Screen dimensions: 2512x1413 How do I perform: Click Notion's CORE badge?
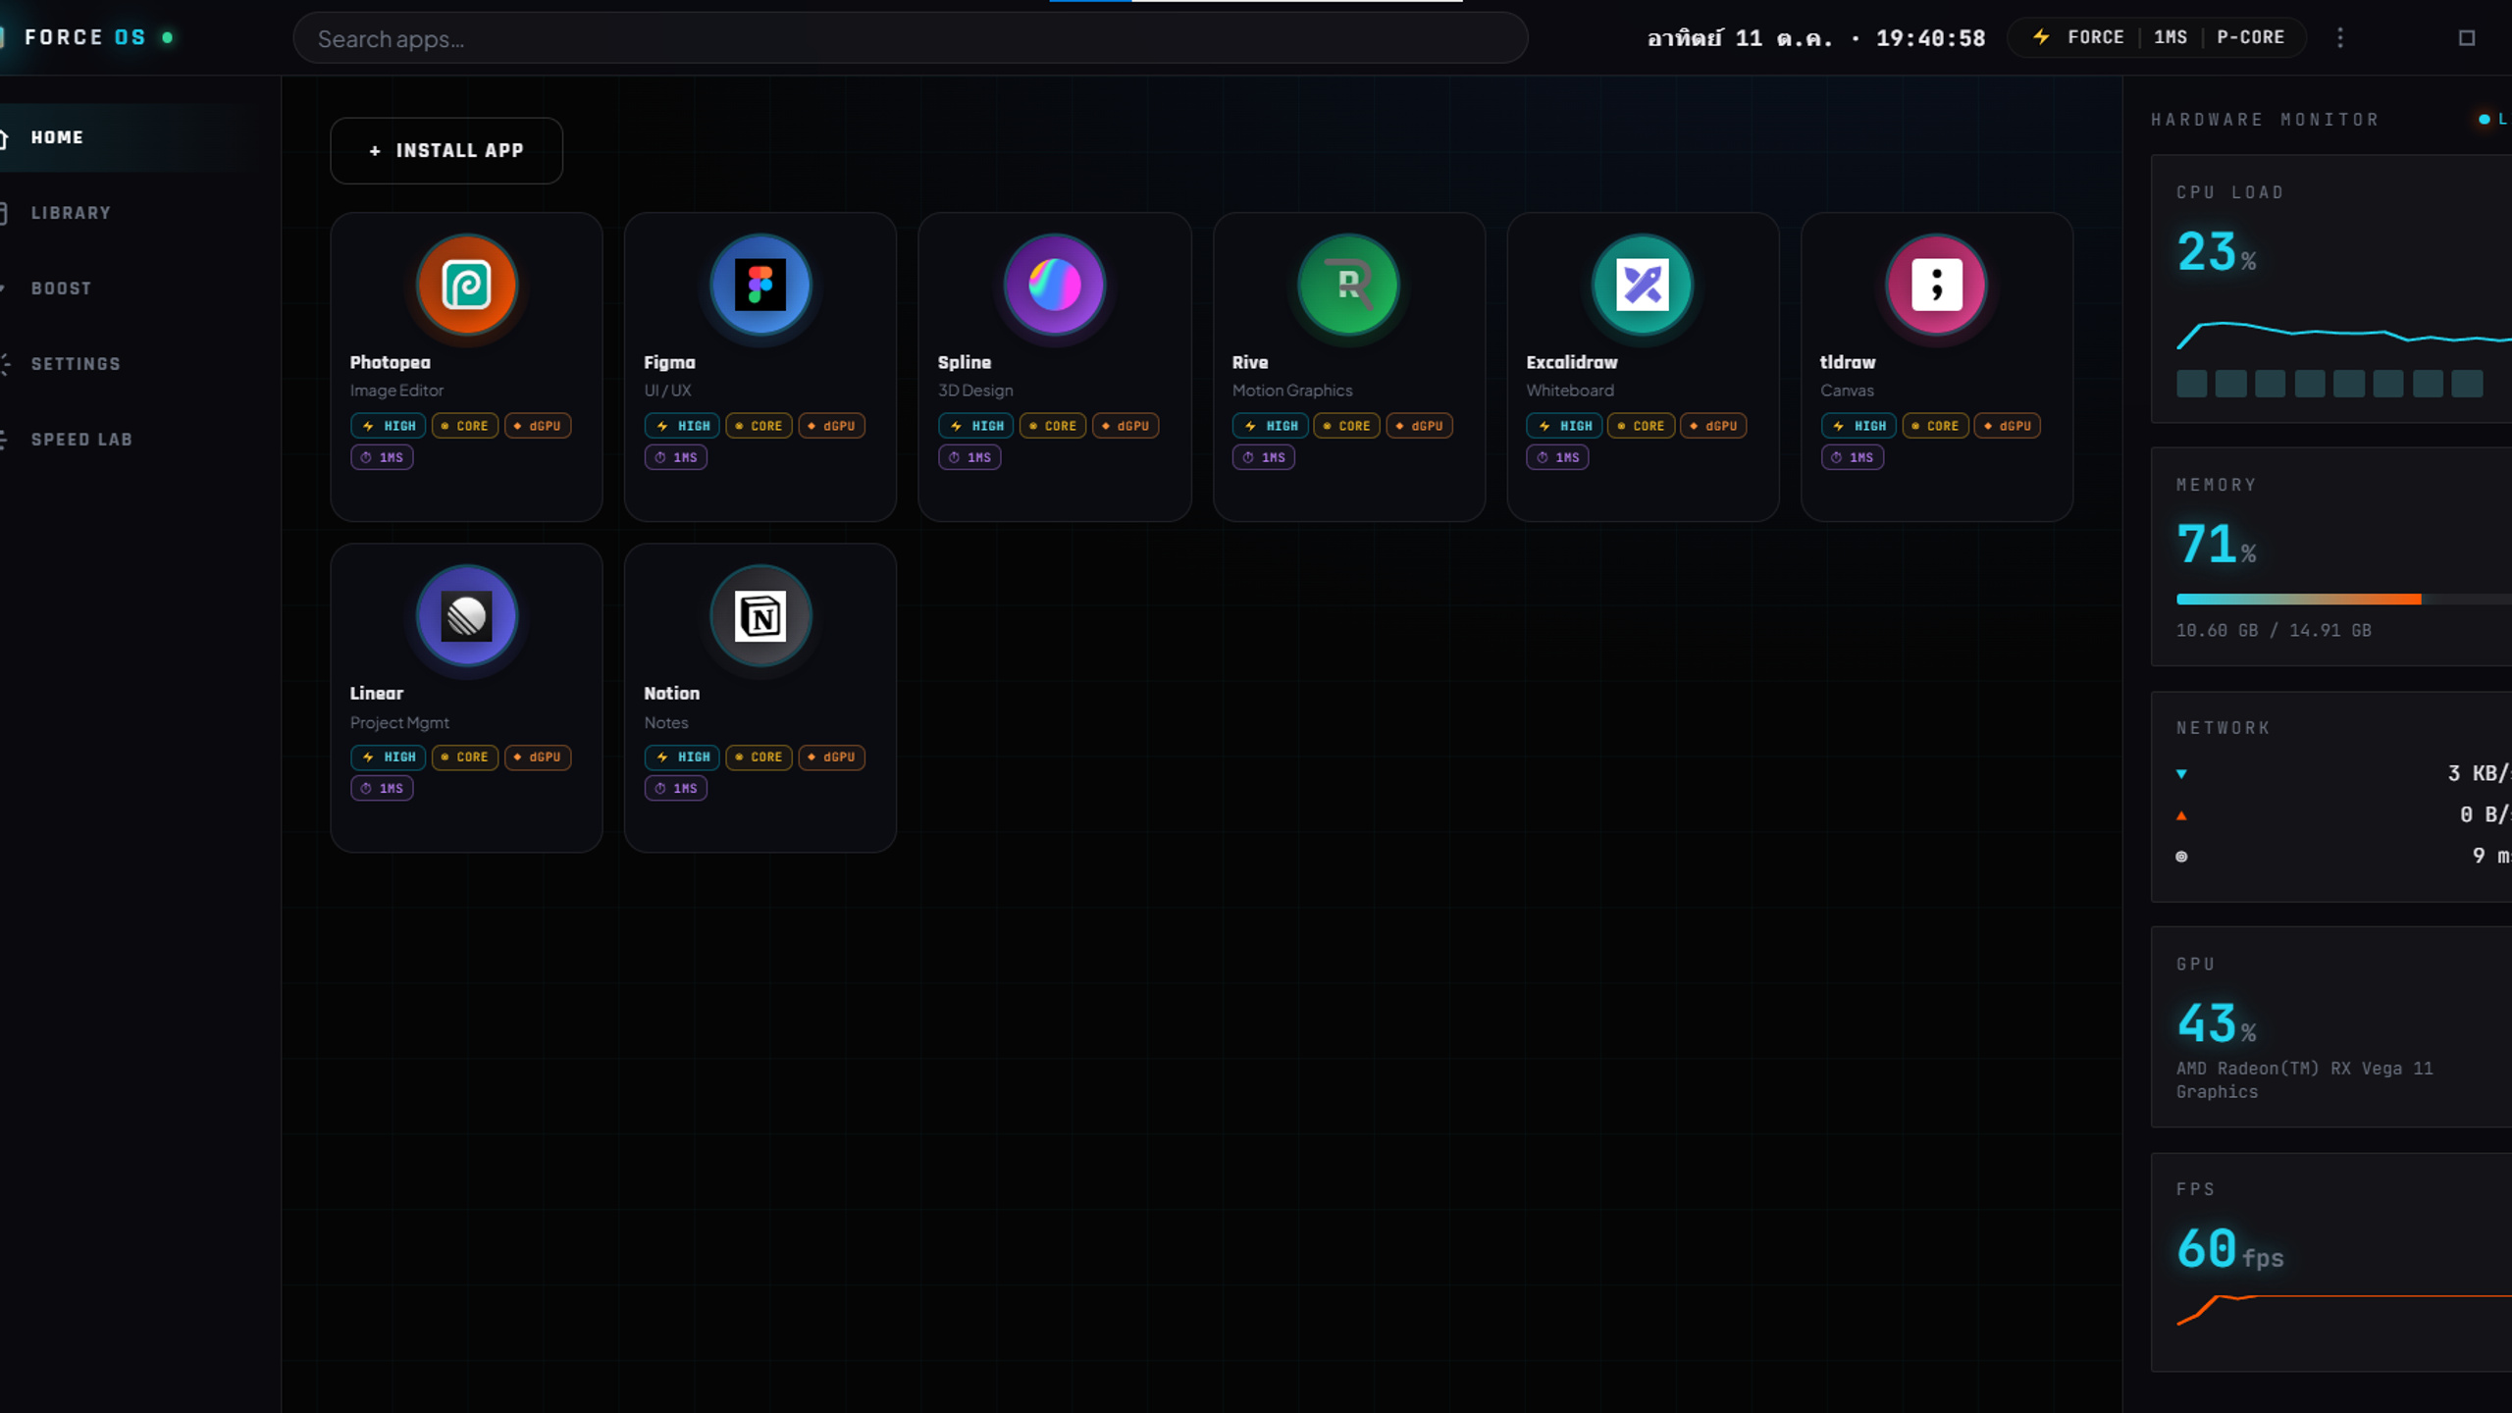pos(759,758)
